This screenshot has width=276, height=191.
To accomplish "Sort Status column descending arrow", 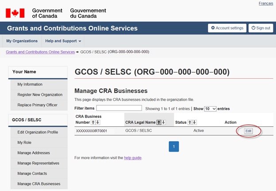I will coord(195,122).
